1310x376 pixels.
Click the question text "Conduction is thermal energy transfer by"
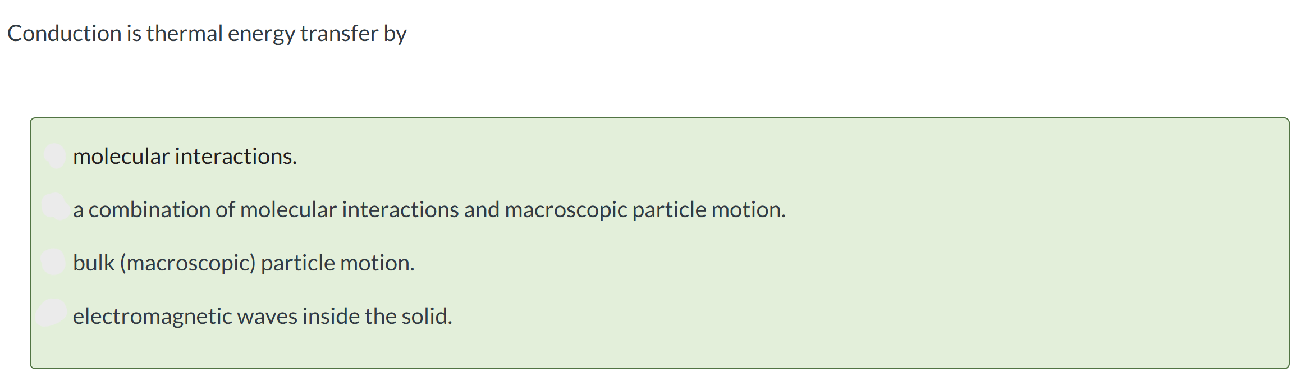tap(207, 34)
